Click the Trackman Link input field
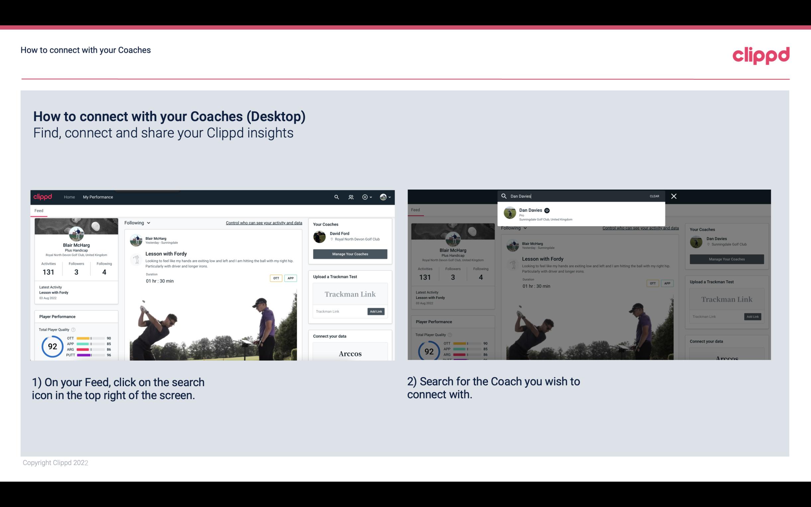 339,311
